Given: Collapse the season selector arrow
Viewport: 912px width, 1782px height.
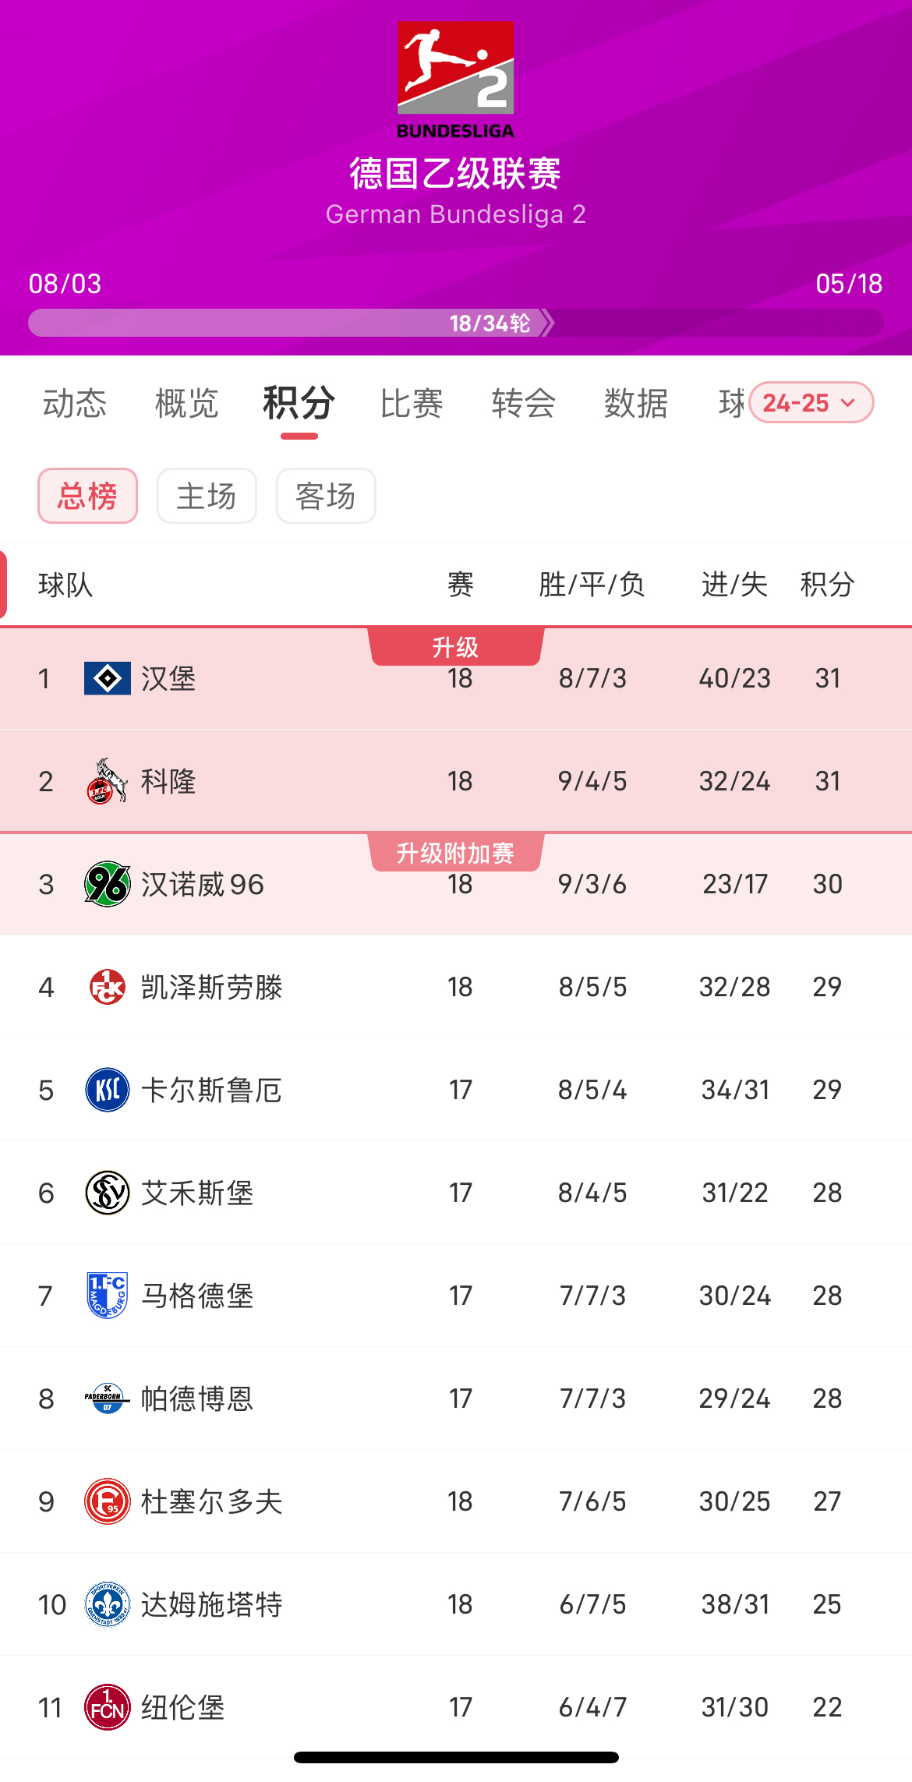Looking at the screenshot, I should [x=850, y=404].
